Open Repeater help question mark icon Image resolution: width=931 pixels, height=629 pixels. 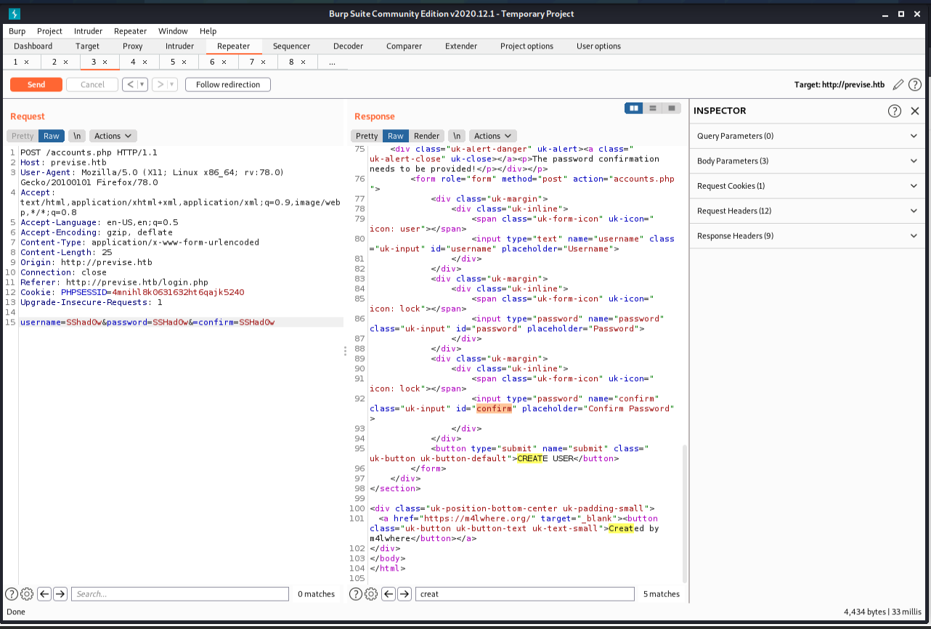click(915, 85)
